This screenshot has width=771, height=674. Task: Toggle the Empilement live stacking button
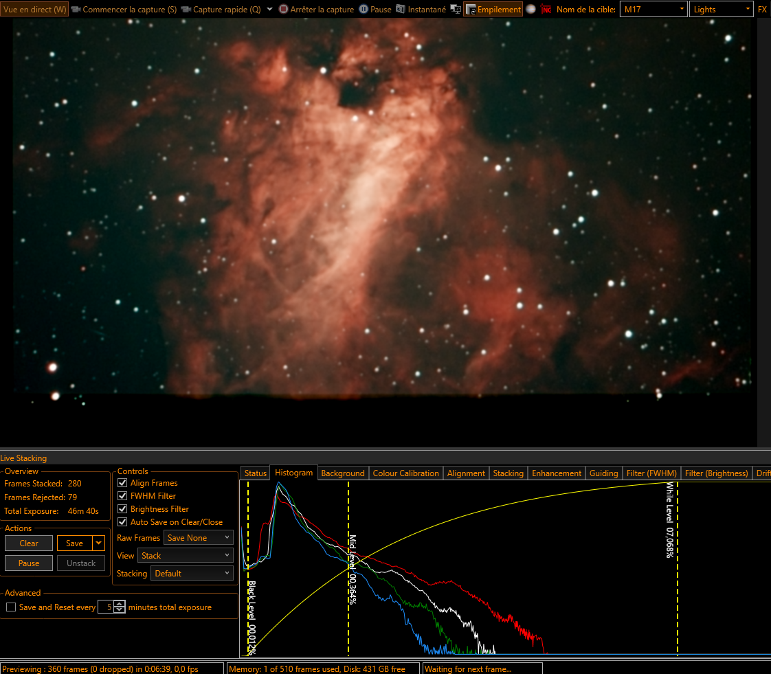pos(493,10)
